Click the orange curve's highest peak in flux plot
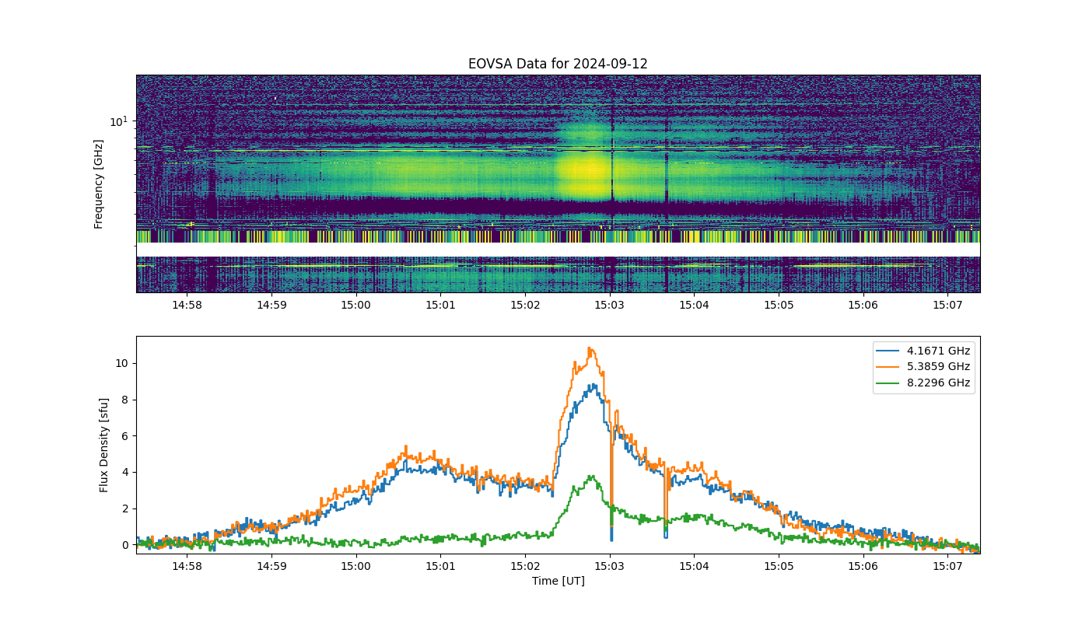Viewport: 1089px width, 622px height. tap(590, 349)
